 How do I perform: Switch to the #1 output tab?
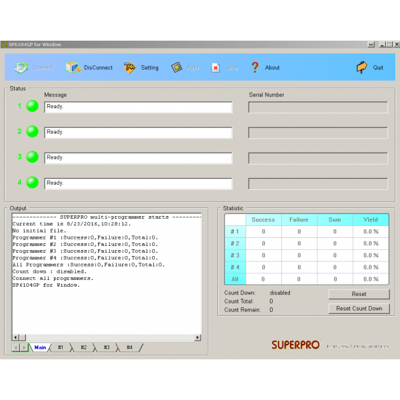[x=61, y=347]
